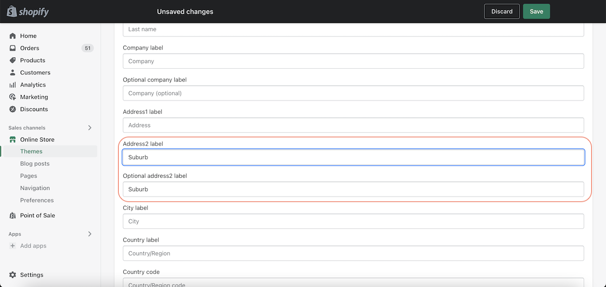
Task: Click the Marketing target icon
Action: pos(13,97)
